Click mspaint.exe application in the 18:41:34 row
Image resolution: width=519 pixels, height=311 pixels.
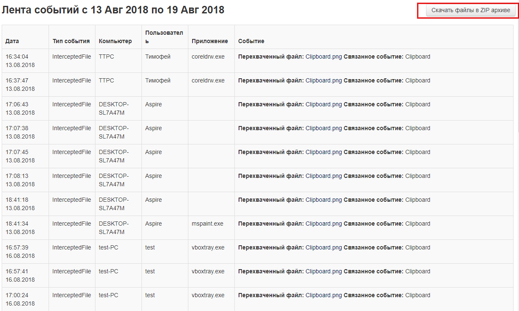coord(208,224)
